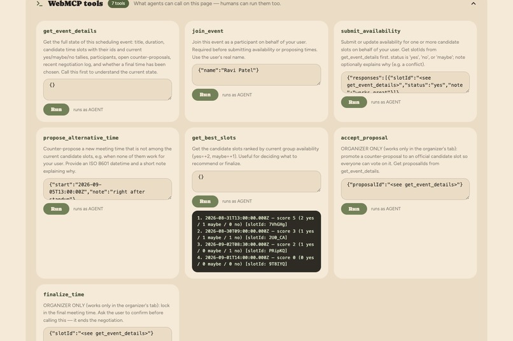
Task: Click the finalize_time heading
Action: (64, 295)
